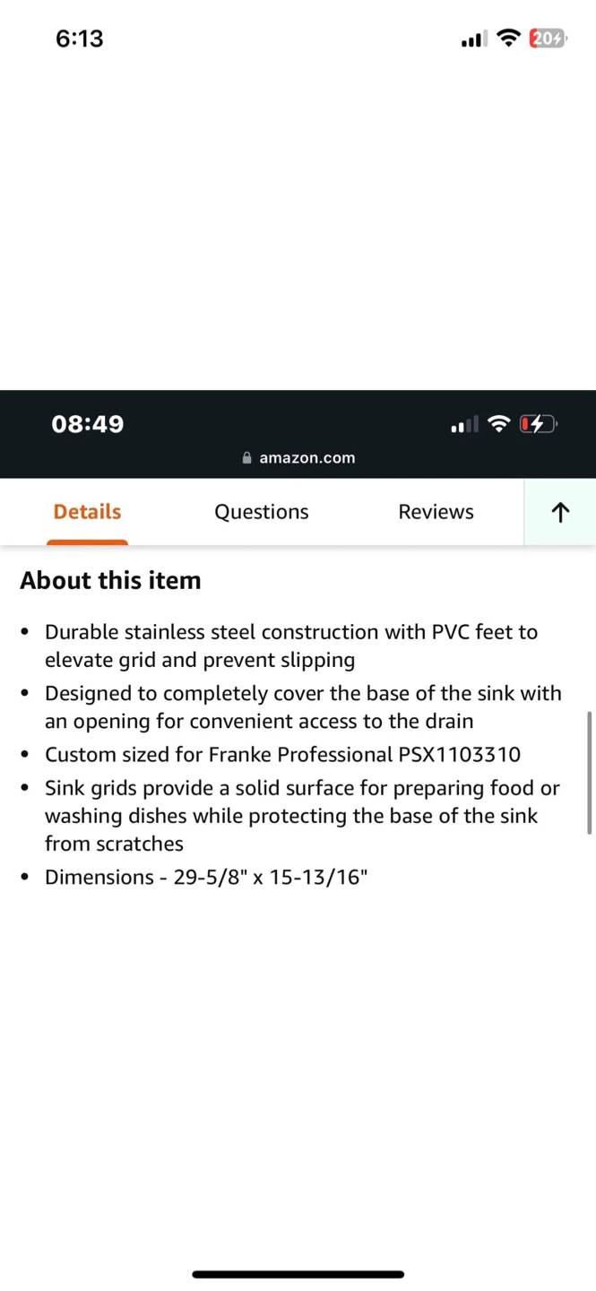The height and width of the screenshot is (1291, 596).
Task: Tap the 6:13 clock in the status bar
Action: point(80,39)
